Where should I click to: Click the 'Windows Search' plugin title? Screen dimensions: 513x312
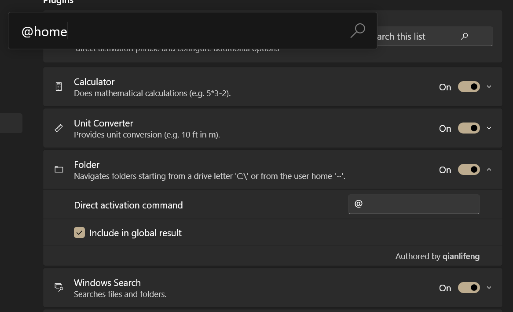tap(107, 282)
